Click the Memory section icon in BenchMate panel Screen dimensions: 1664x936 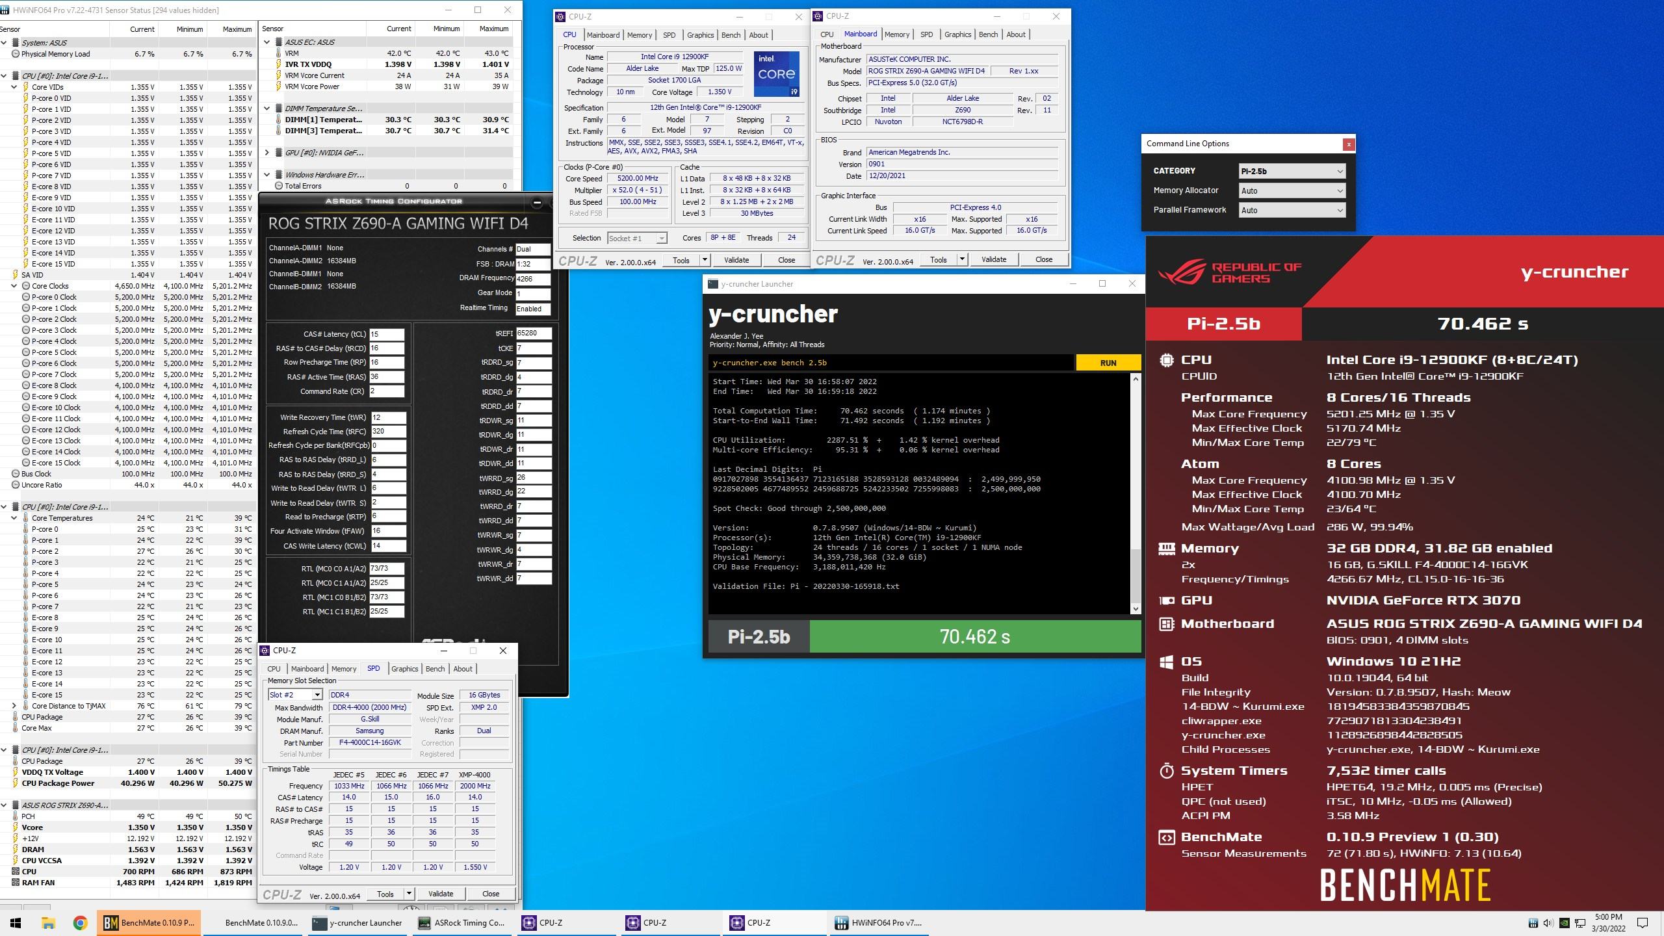[1167, 548]
